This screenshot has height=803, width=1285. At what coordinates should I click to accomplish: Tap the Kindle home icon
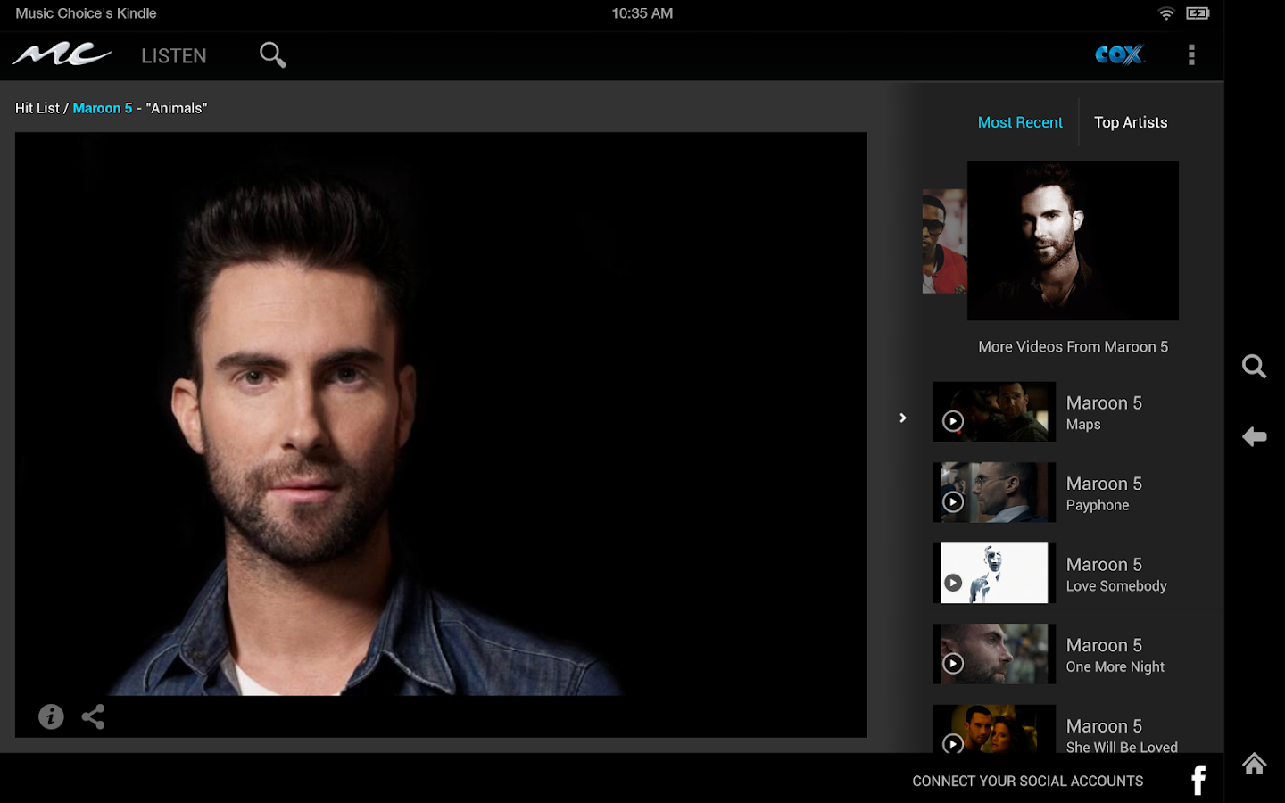[1255, 764]
